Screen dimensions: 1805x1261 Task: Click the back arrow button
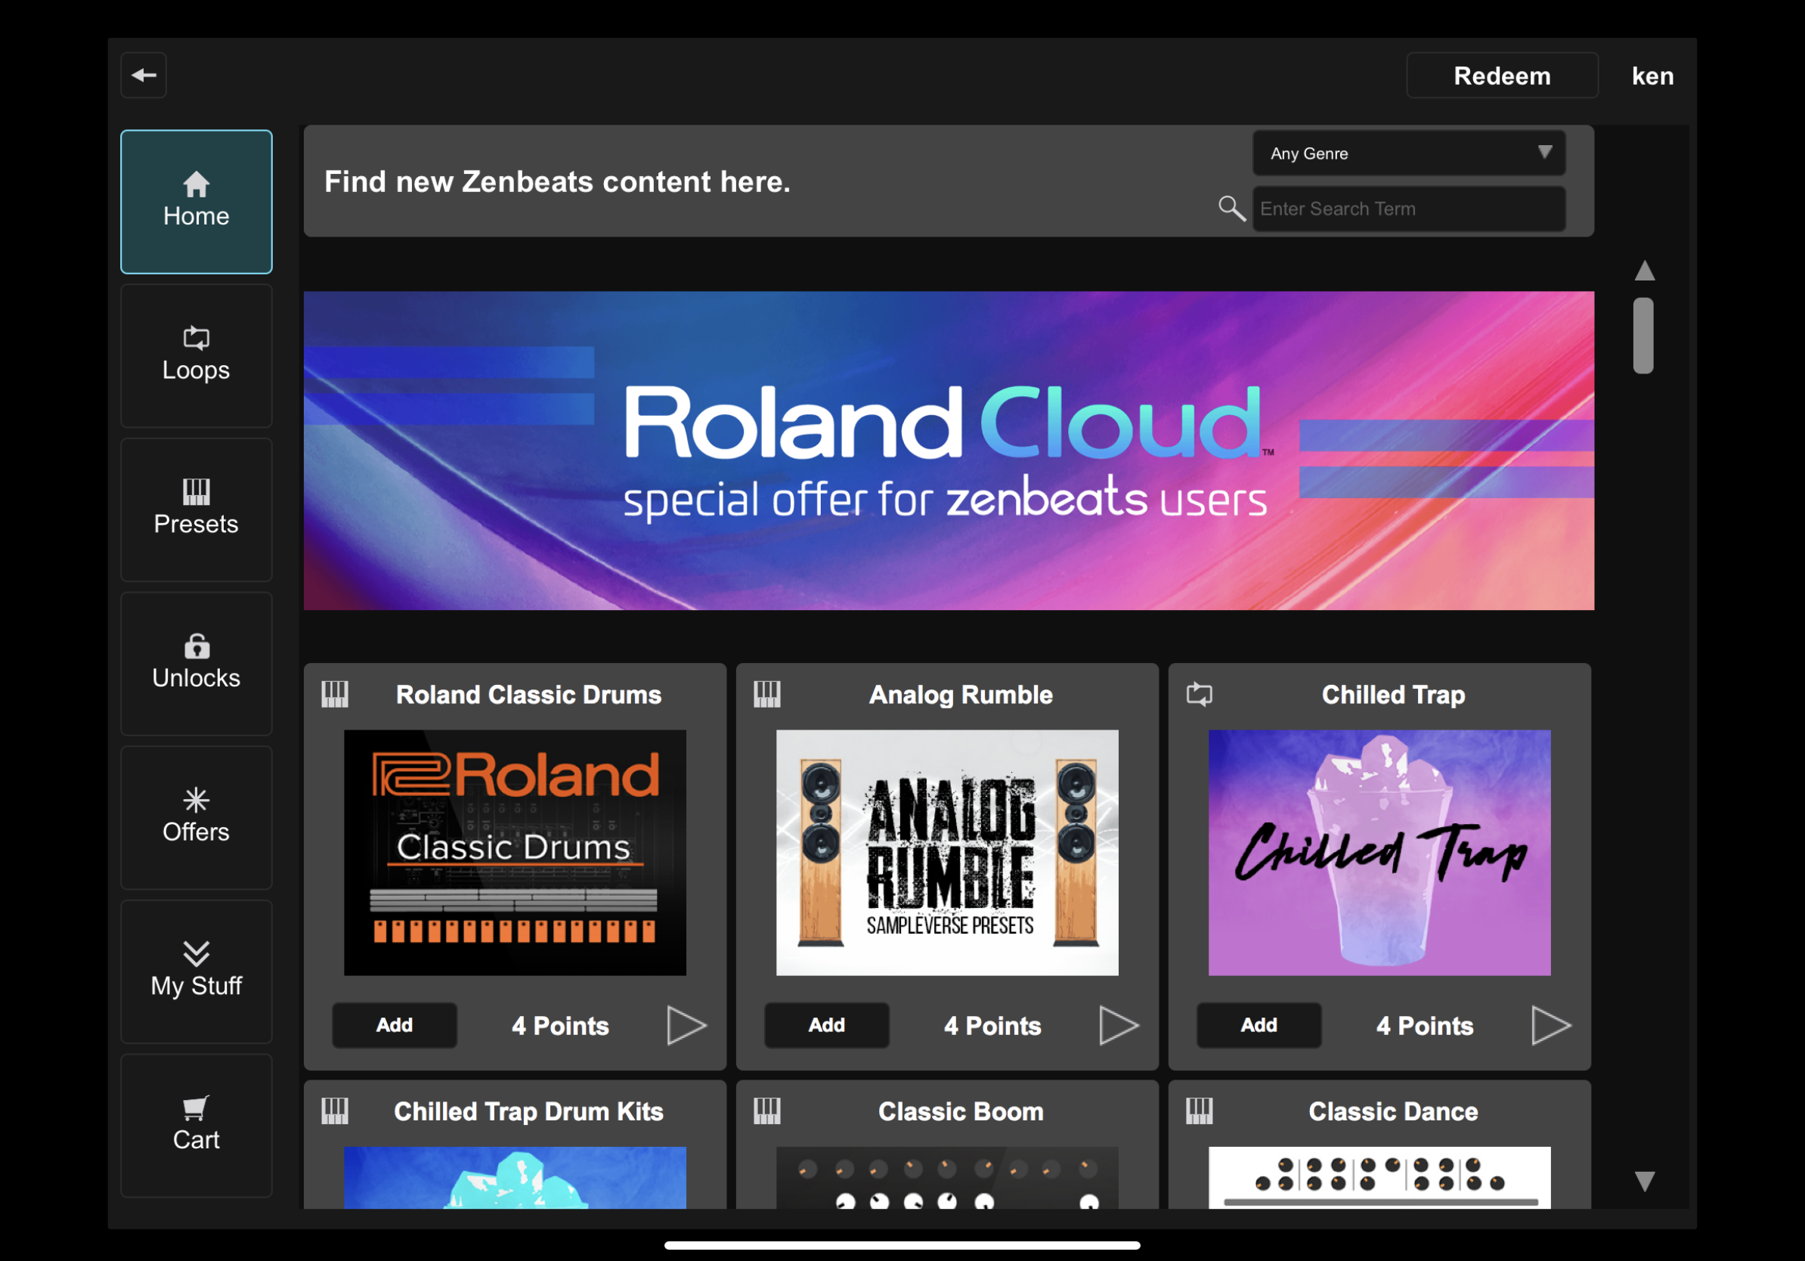(143, 76)
